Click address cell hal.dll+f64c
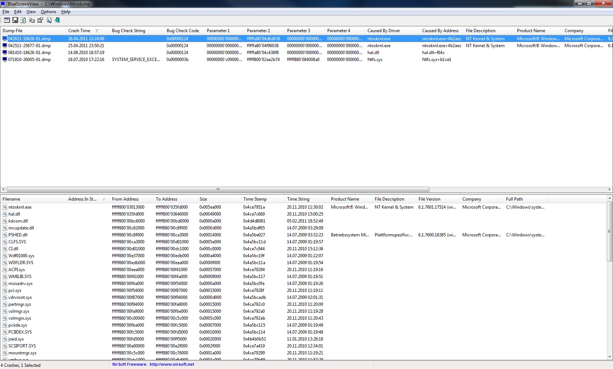 (x=433, y=53)
